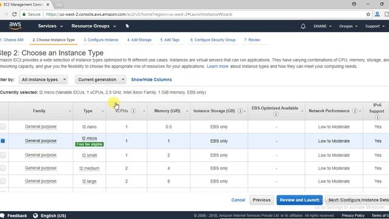
Task: Click the globe language icon in footer
Action: (x=35, y=215)
